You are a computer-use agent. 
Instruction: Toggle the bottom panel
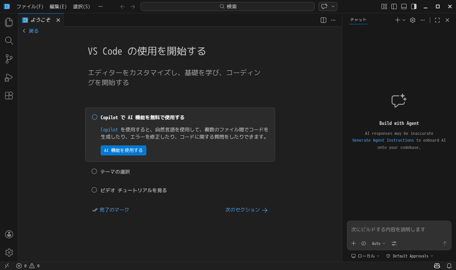(x=404, y=6)
